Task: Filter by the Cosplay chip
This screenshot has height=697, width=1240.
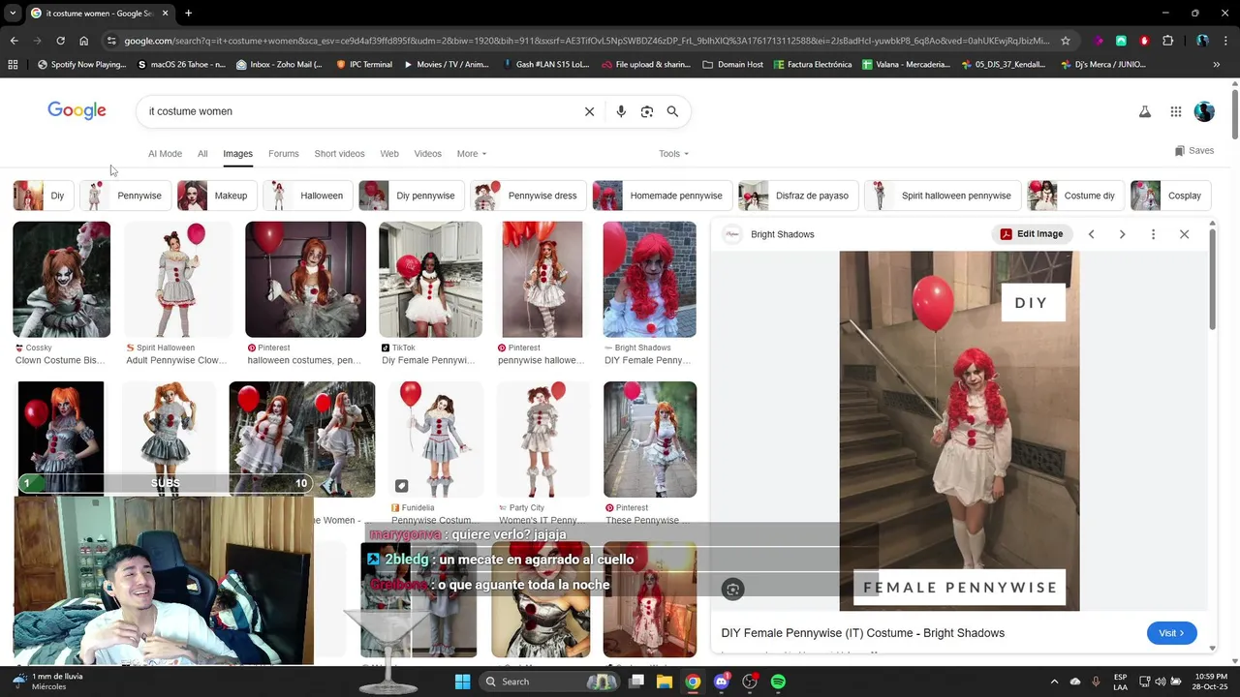Action: pos(1170,196)
